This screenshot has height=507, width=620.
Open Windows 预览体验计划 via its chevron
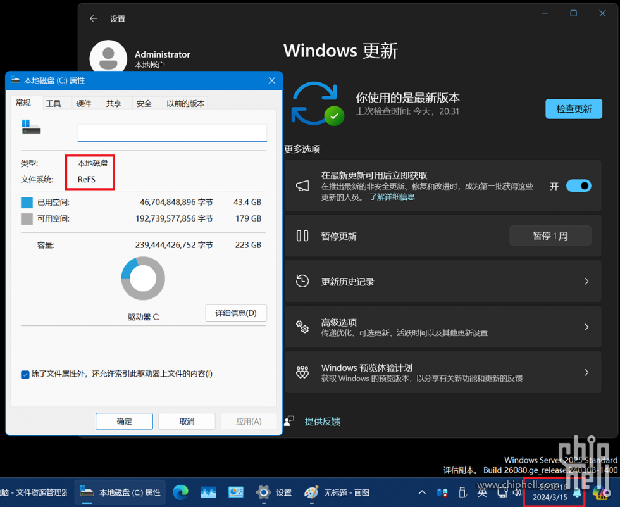pos(587,372)
